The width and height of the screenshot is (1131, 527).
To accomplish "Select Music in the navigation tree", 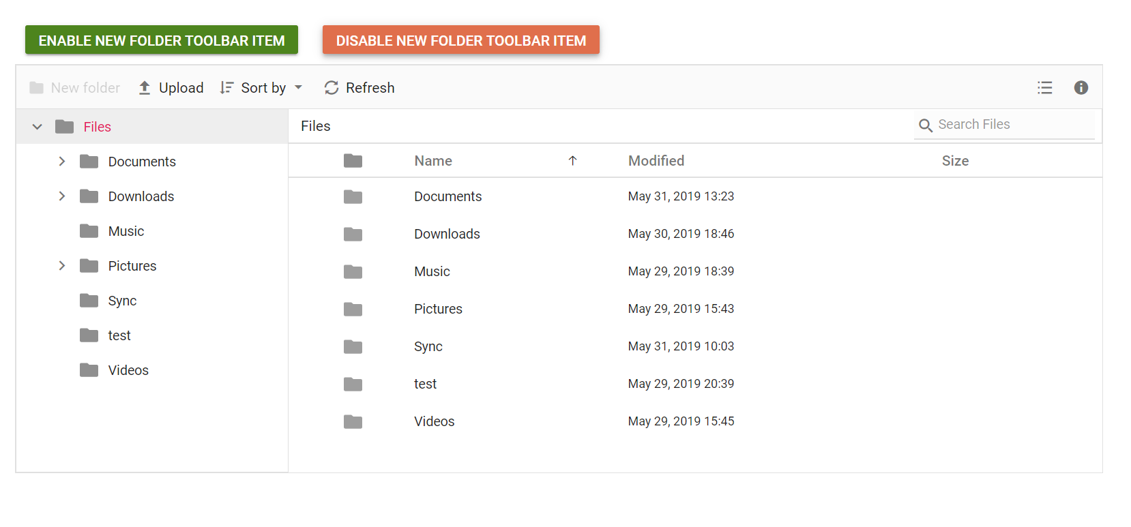I will pyautogui.click(x=126, y=231).
